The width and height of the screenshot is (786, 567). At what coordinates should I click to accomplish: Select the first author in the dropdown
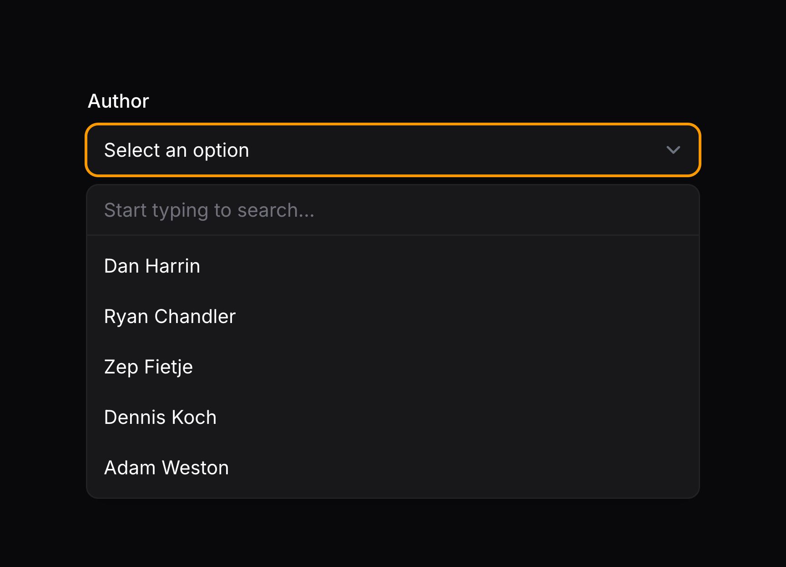pyautogui.click(x=152, y=266)
